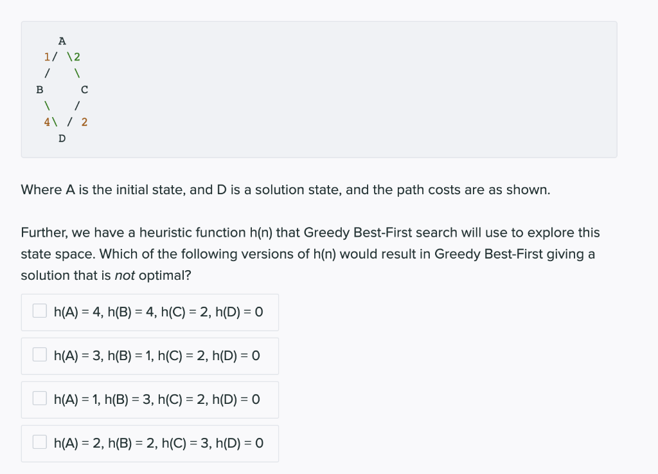The height and width of the screenshot is (474, 658).
Task: Check option h(A)=3, h(B)=1, h(C)=2, h(D)=0
Action: [x=39, y=354]
